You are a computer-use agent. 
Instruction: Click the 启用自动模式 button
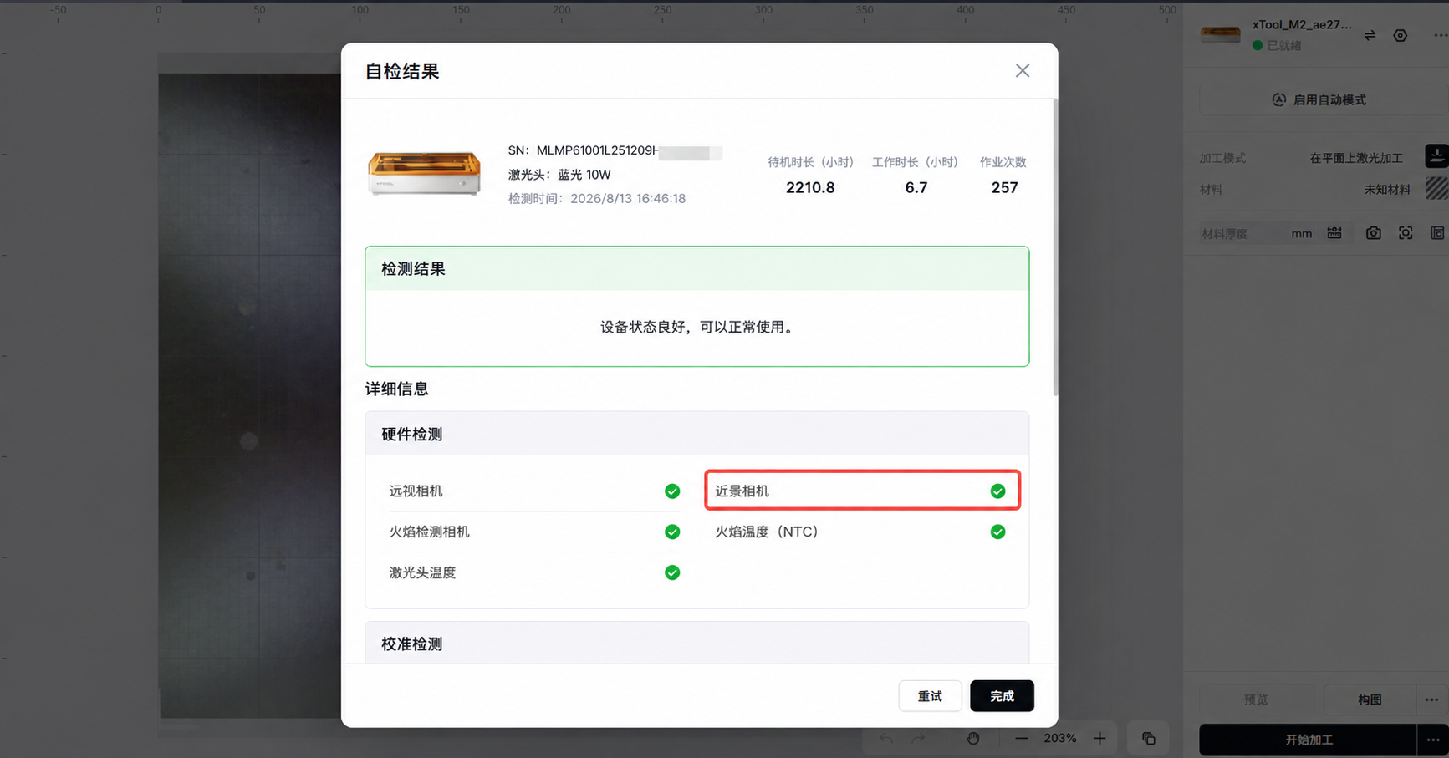pyautogui.click(x=1324, y=99)
